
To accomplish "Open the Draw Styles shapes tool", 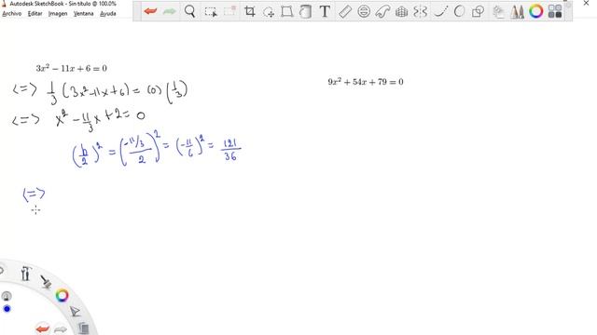I will tap(478, 12).
